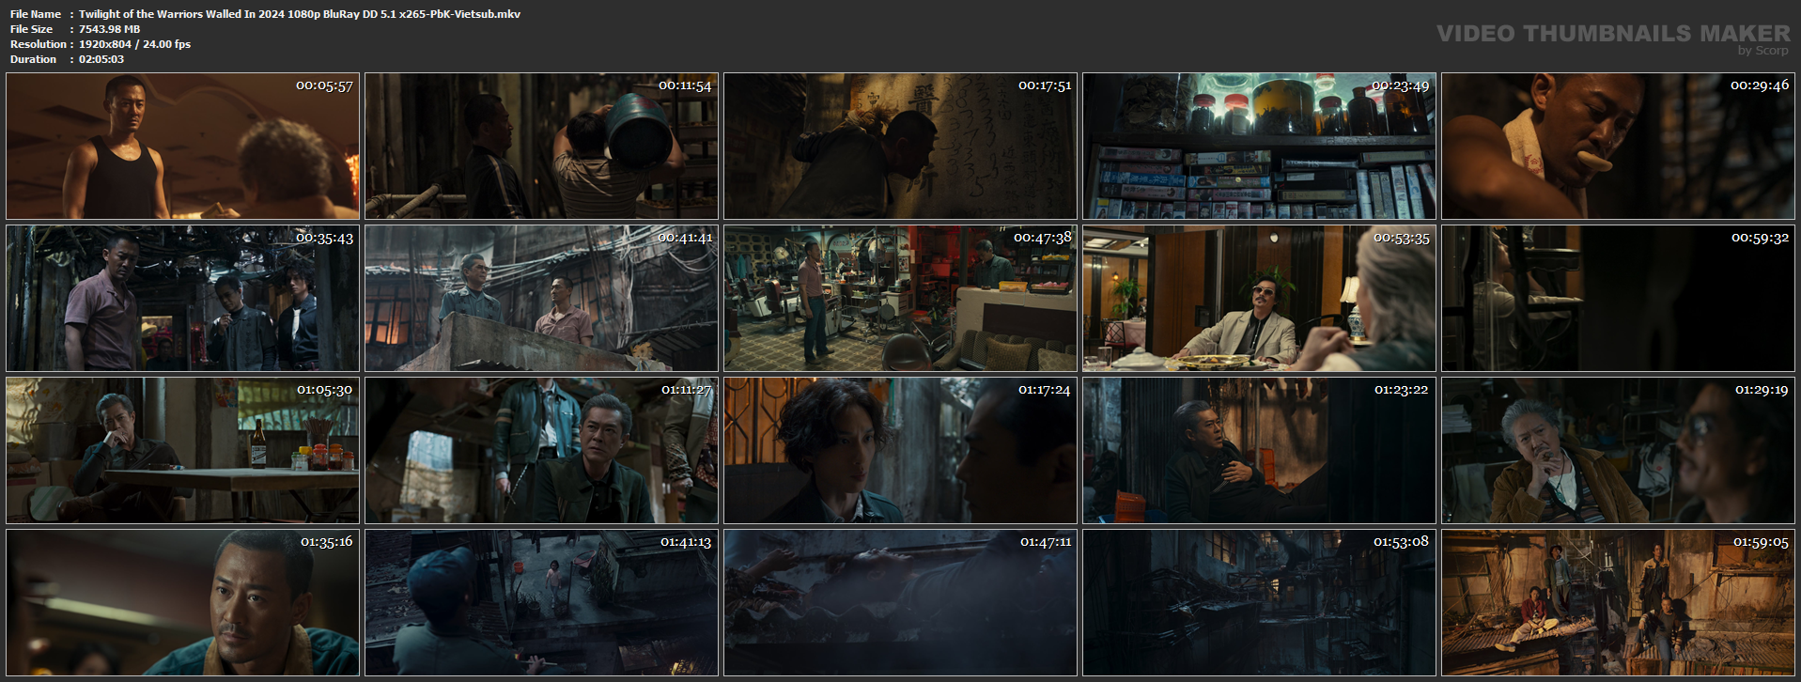Pick the shelf jars frame at 00:23:49
The height and width of the screenshot is (682, 1801).
click(1259, 147)
